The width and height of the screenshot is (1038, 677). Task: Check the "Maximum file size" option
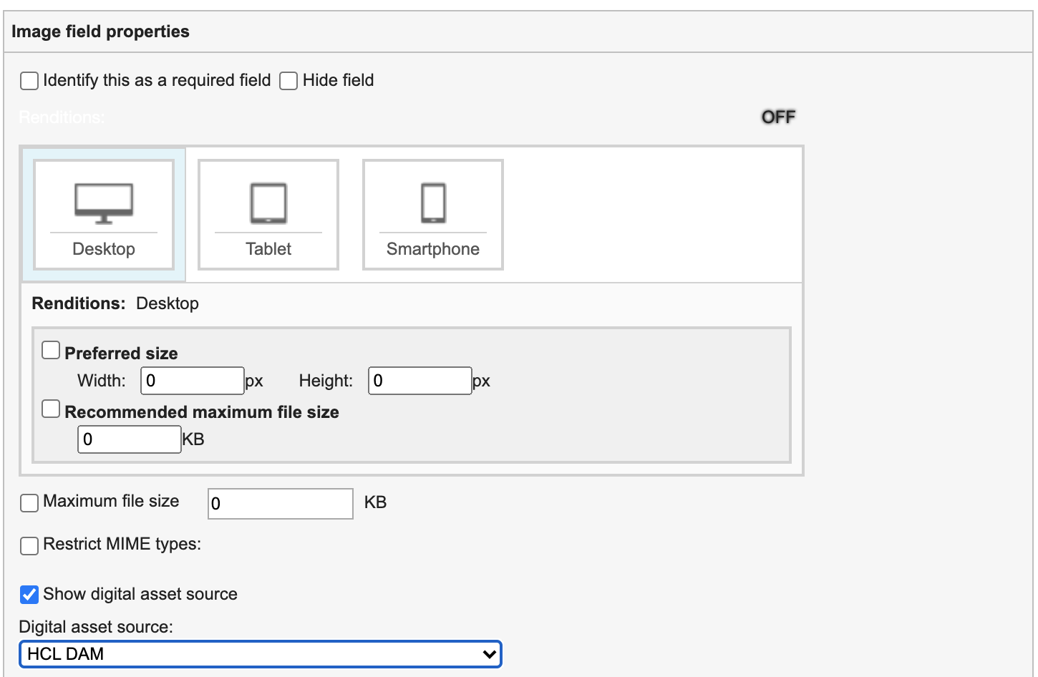[29, 503]
